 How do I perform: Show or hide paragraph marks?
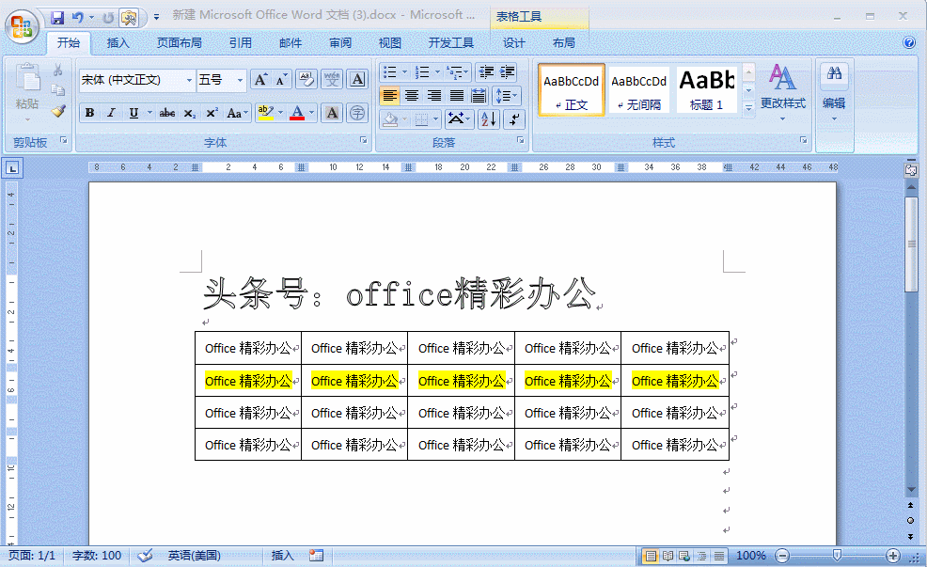[514, 119]
